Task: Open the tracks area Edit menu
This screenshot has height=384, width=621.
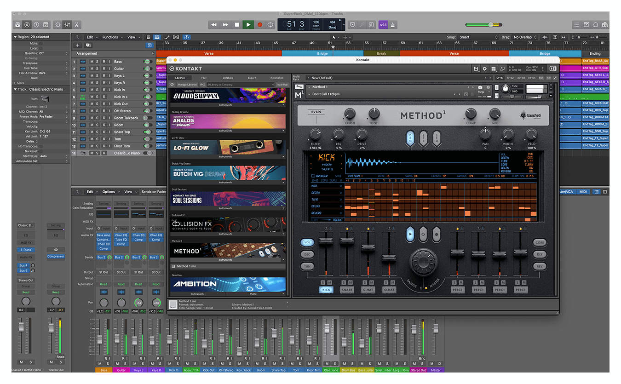Action: (x=91, y=37)
